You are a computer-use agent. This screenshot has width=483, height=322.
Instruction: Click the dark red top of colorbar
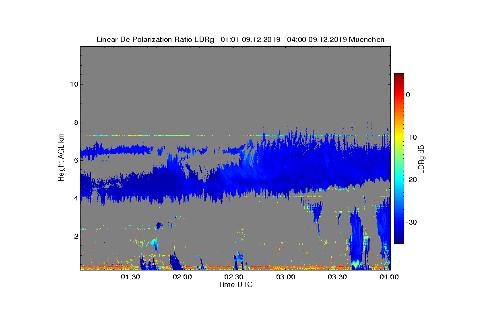click(399, 76)
